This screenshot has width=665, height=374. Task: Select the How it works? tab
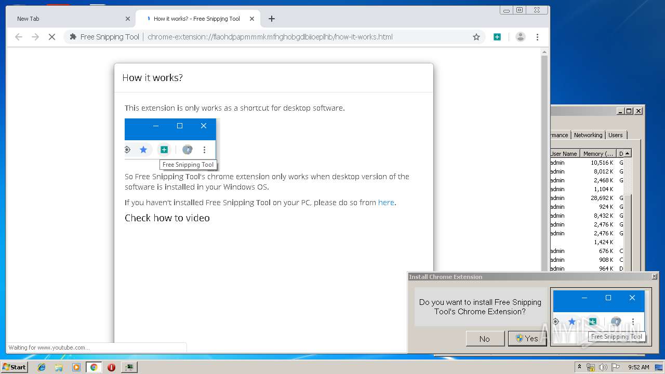197,19
